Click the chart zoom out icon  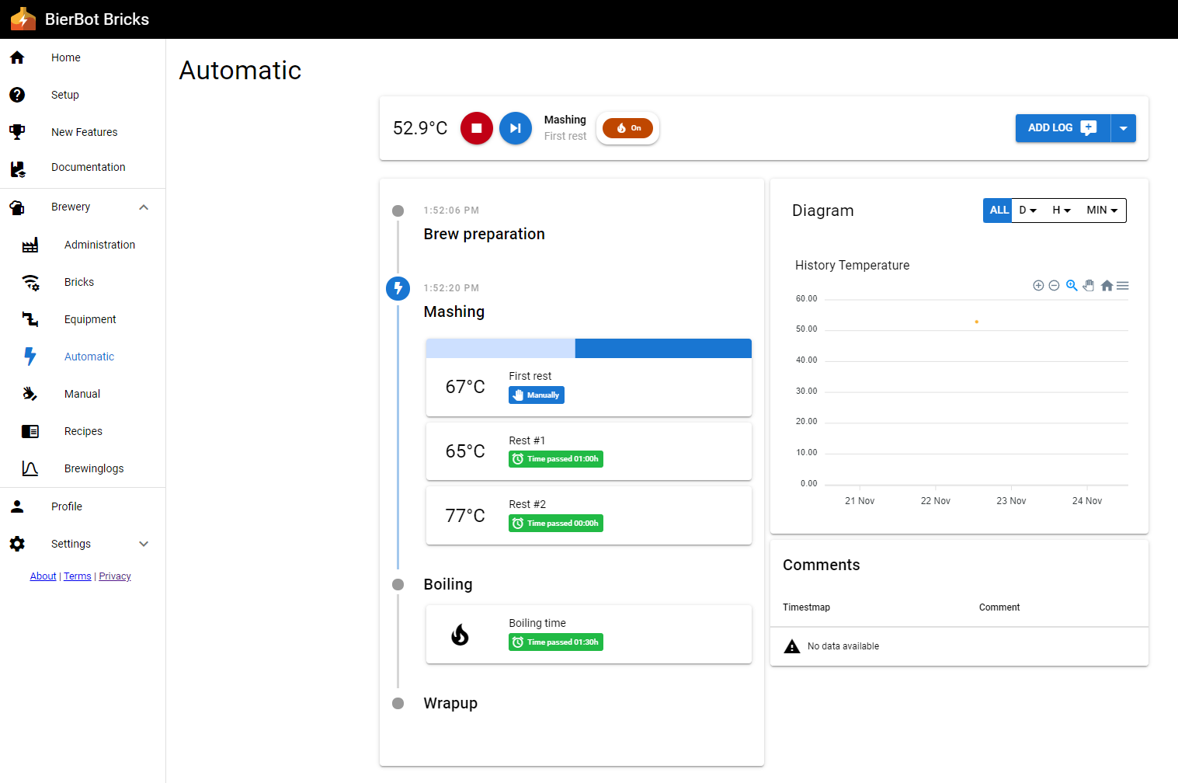(1054, 286)
